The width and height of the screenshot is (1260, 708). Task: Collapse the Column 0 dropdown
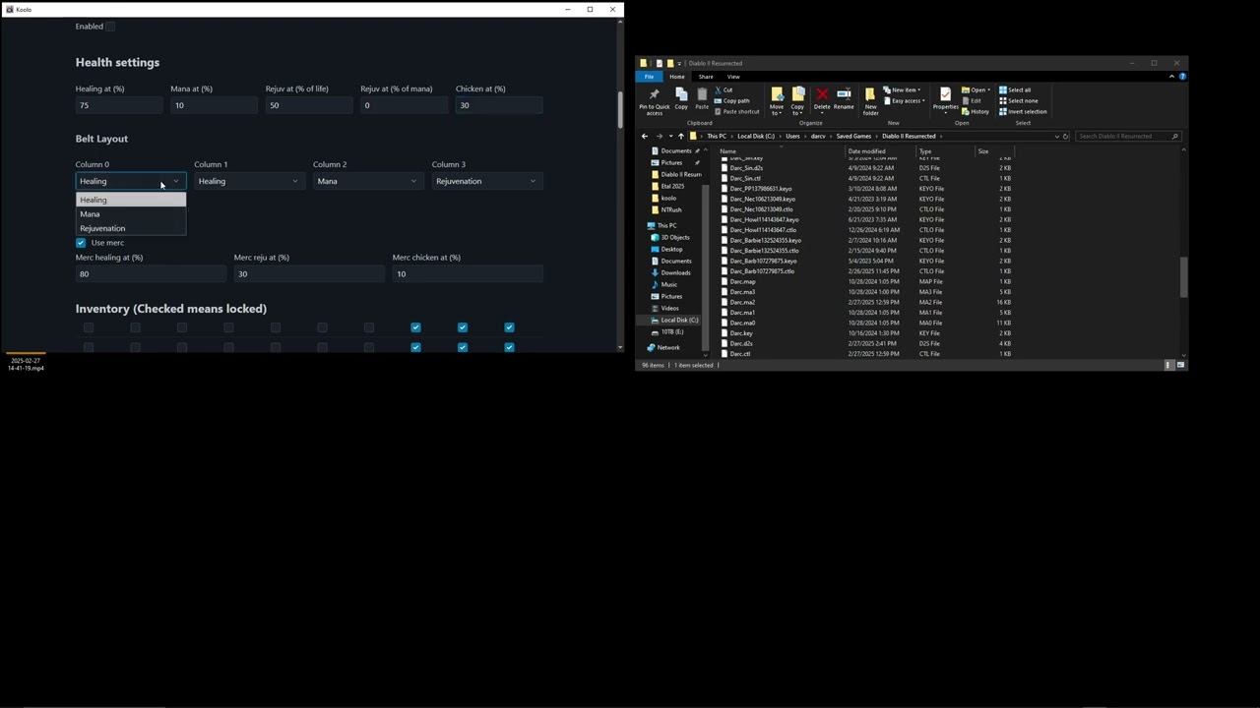[131, 181]
